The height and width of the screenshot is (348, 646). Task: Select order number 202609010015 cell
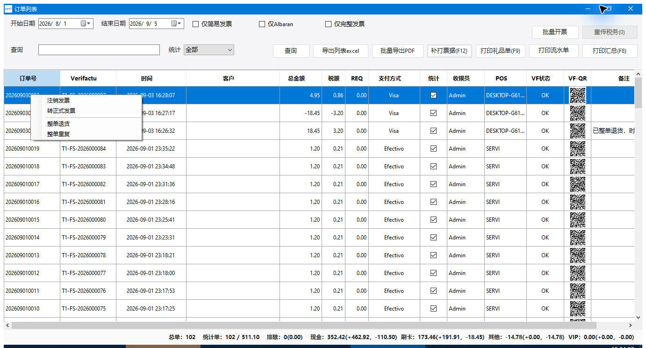[x=32, y=220]
